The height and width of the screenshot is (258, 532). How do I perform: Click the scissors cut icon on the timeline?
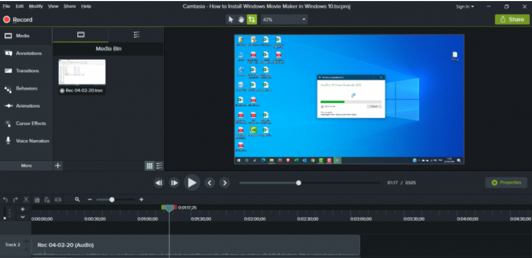(x=26, y=199)
